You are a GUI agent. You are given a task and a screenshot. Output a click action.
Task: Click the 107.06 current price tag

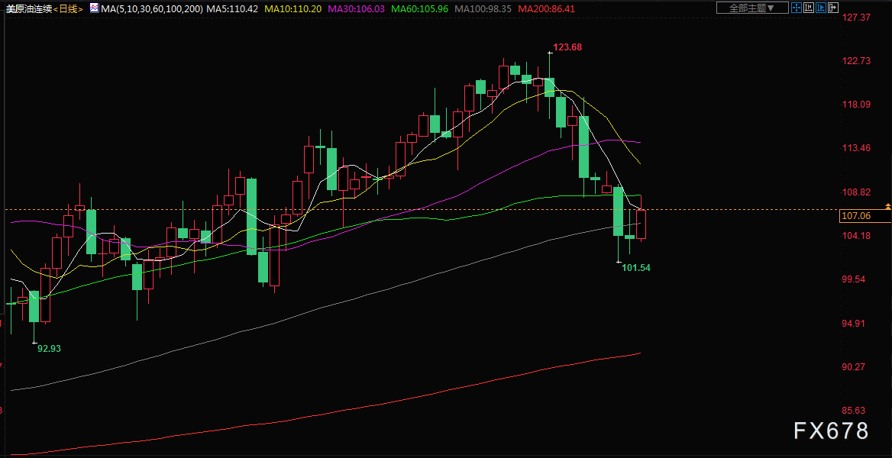pyautogui.click(x=855, y=215)
